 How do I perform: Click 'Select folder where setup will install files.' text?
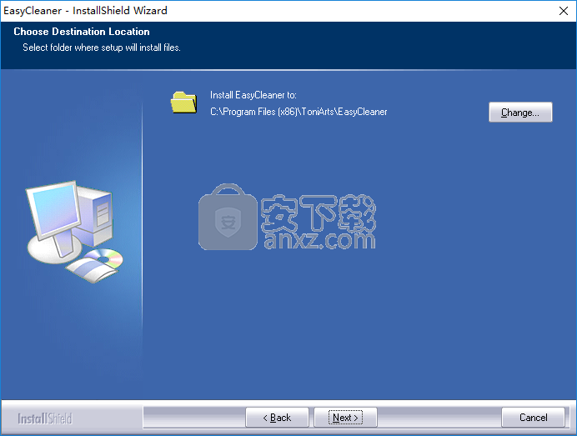point(102,48)
